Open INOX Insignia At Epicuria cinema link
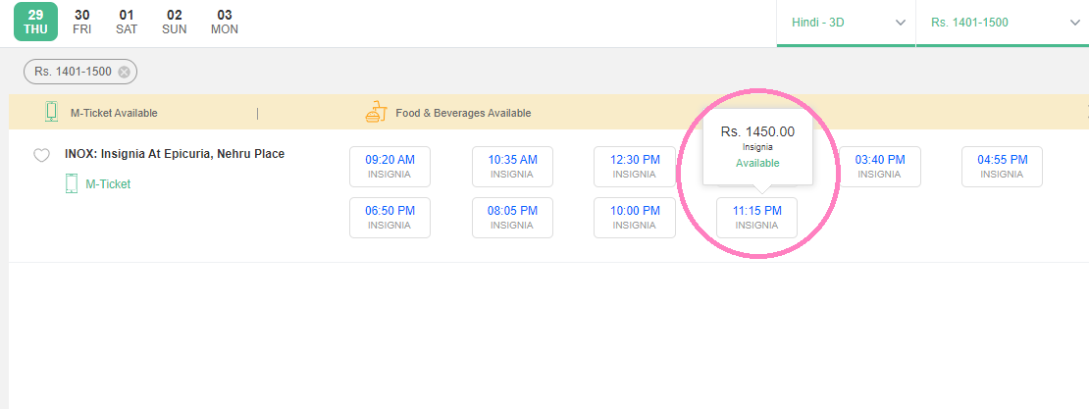1089x409 pixels. [x=175, y=154]
